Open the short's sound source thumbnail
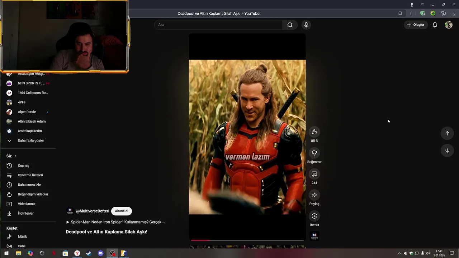The width and height of the screenshot is (459, 258). (314, 236)
